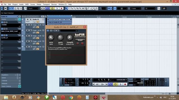This screenshot has height=100, width=179.
Task: Open Touch automation mode dropdown
Action: pos(33,9)
